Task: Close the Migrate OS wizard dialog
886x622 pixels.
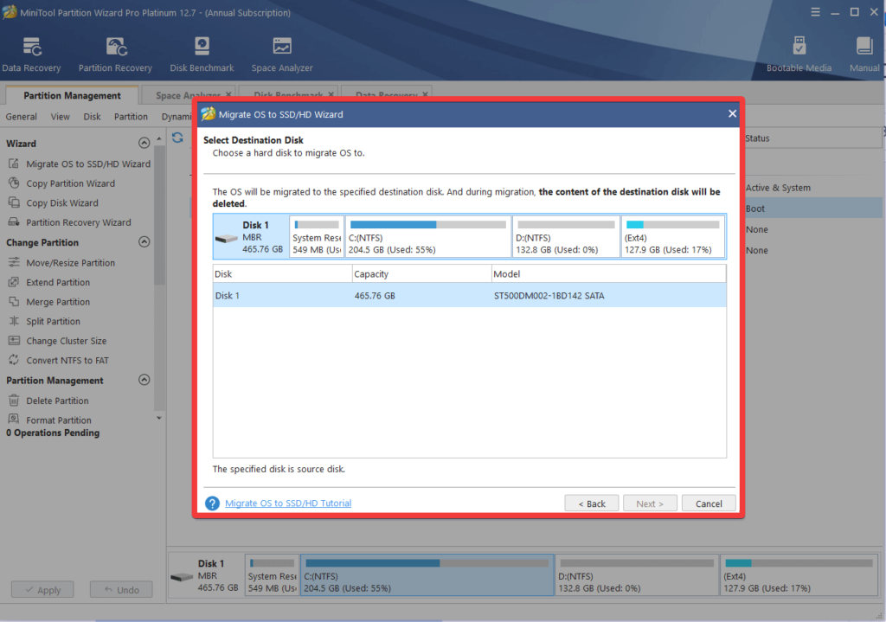Action: pos(732,113)
